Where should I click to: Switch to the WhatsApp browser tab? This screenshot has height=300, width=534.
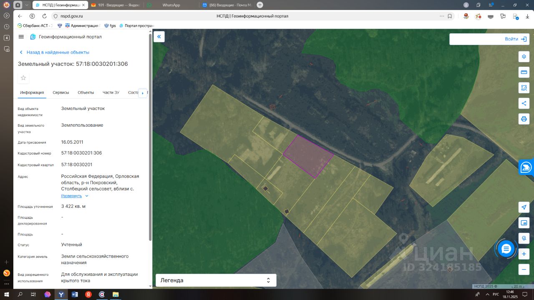point(171,5)
